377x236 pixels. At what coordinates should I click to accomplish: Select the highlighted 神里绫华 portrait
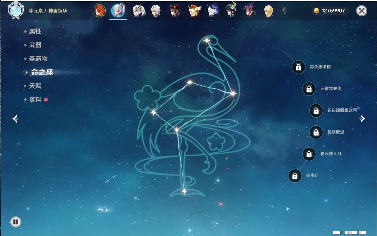[x=118, y=11]
